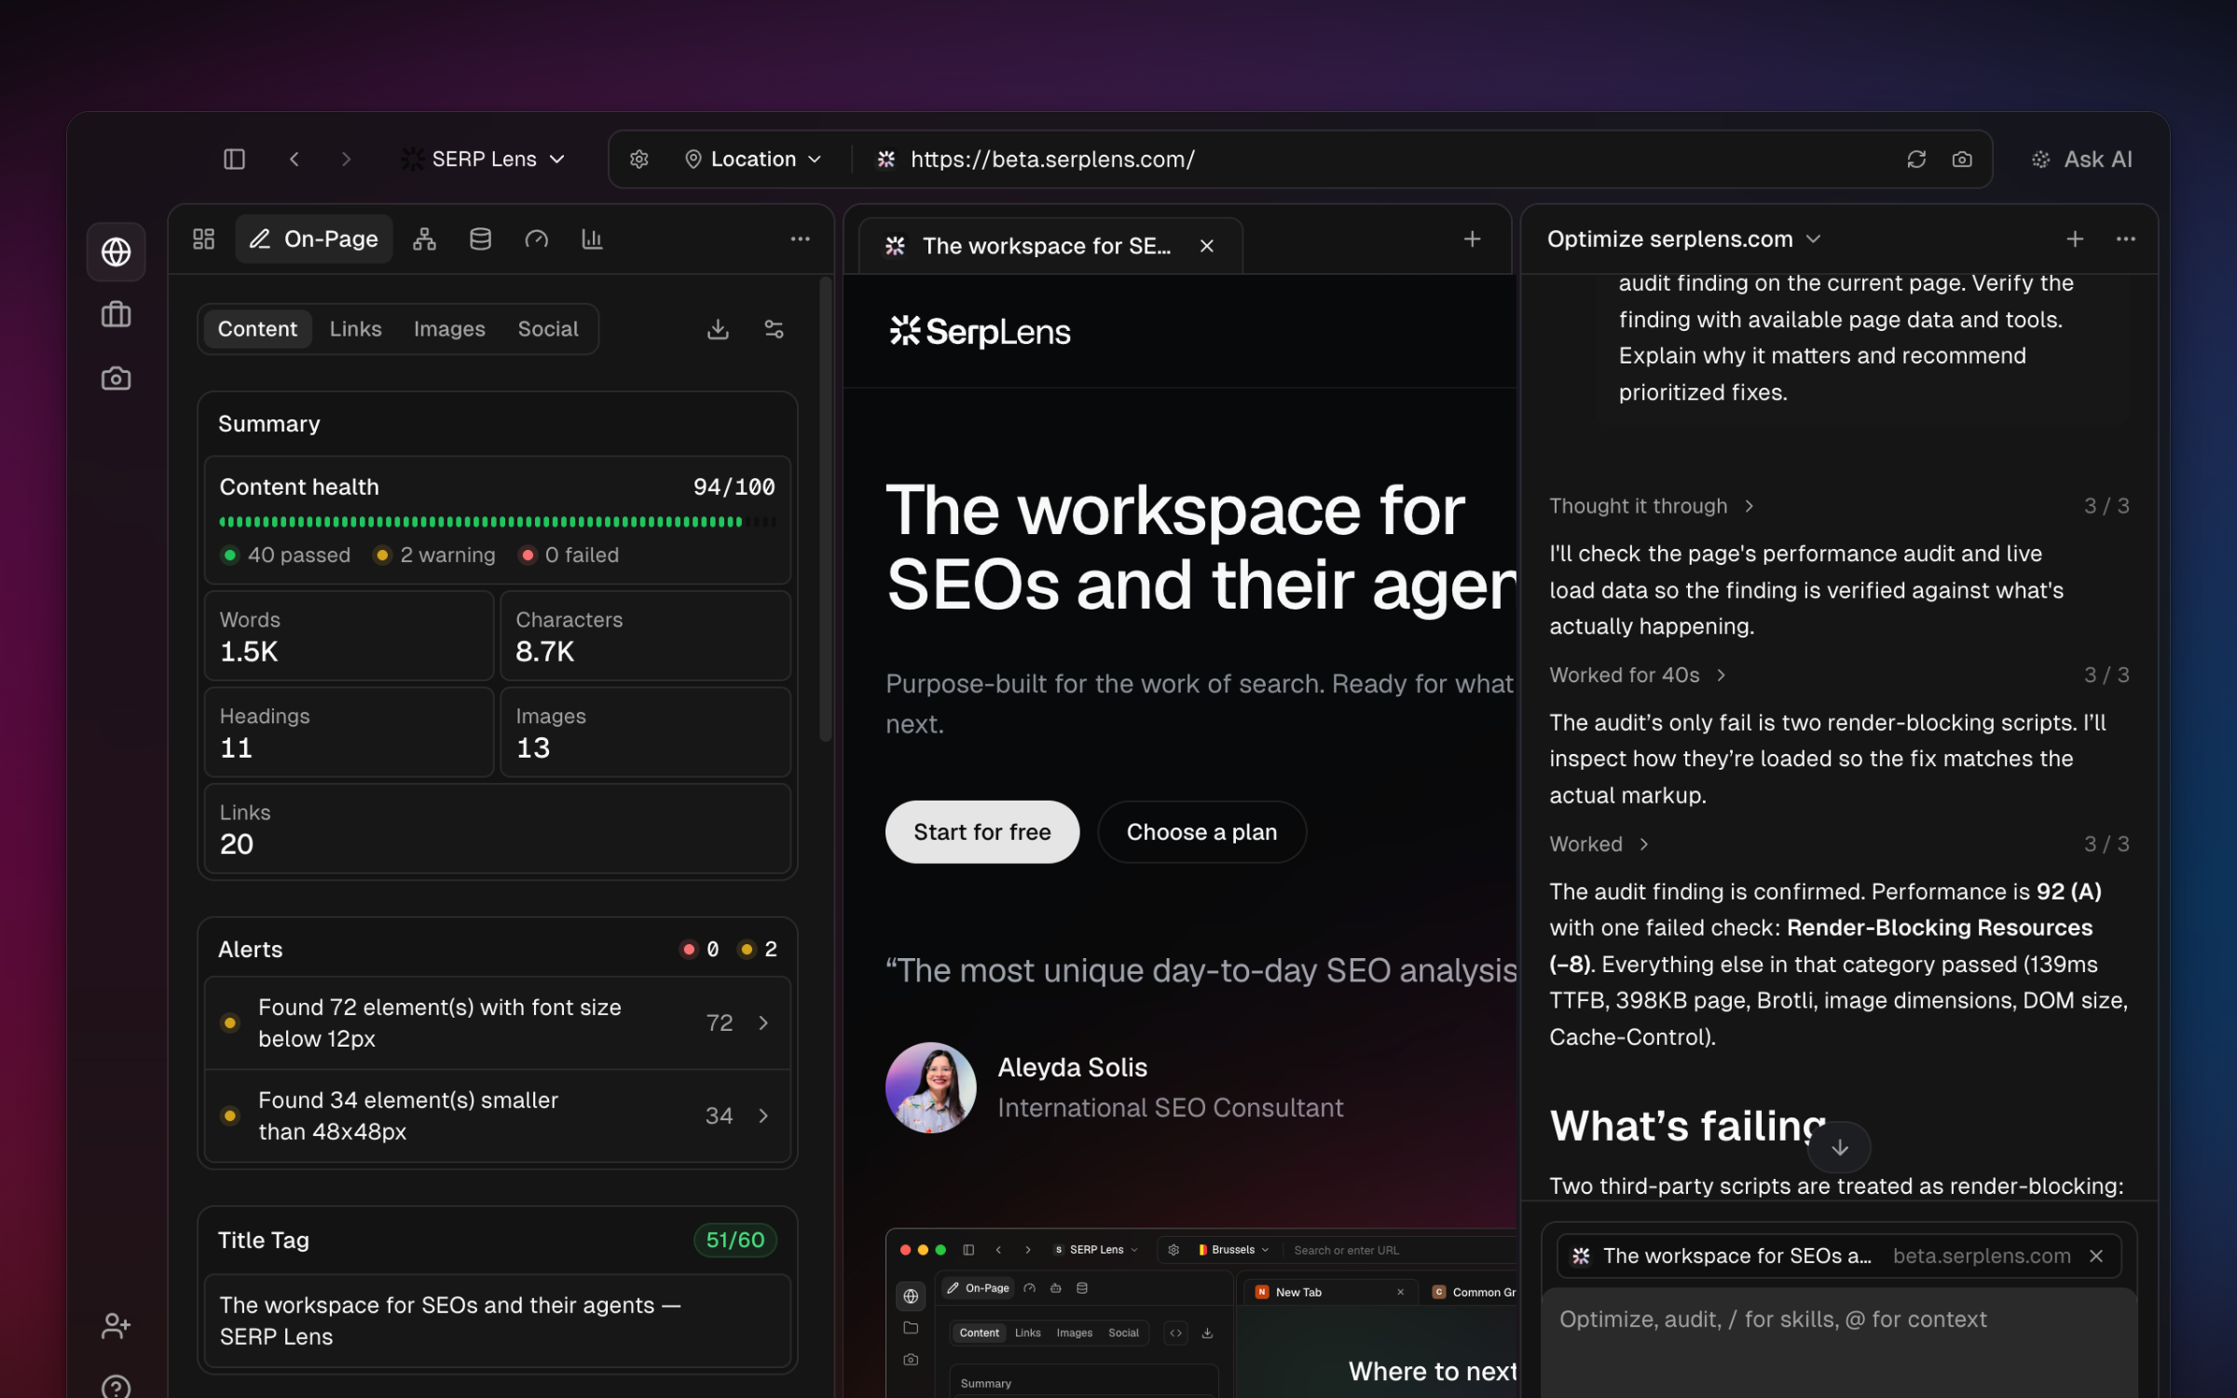This screenshot has width=2237, height=1398.
Task: Click the Title Tag 51/60 badge
Action: 734,1240
